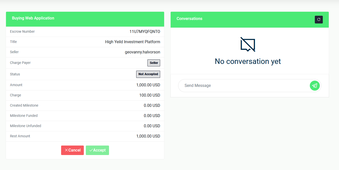Click seller name geovanny.halvorson
This screenshot has width=339, height=170.
(142, 52)
